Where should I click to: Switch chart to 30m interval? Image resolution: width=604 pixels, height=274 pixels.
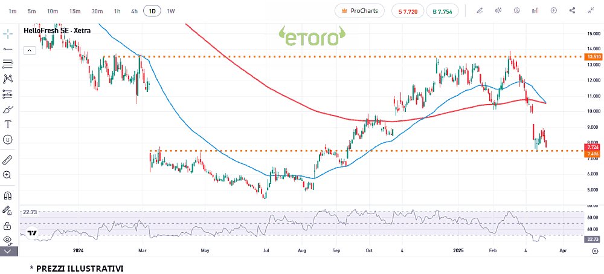tap(97, 11)
